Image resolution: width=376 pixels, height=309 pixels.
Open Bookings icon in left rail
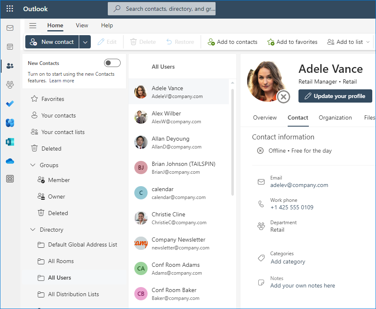click(x=10, y=142)
